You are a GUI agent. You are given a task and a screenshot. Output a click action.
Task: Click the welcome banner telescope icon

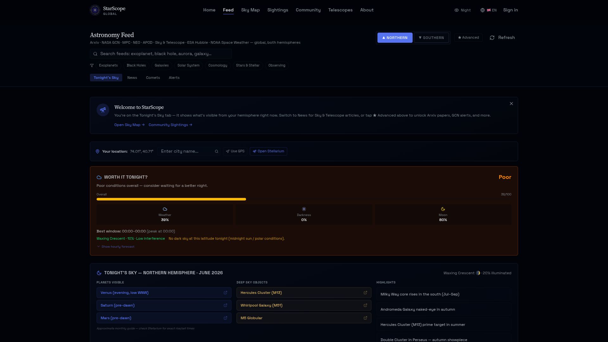tap(103, 110)
